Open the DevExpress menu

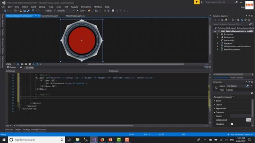click(86, 7)
